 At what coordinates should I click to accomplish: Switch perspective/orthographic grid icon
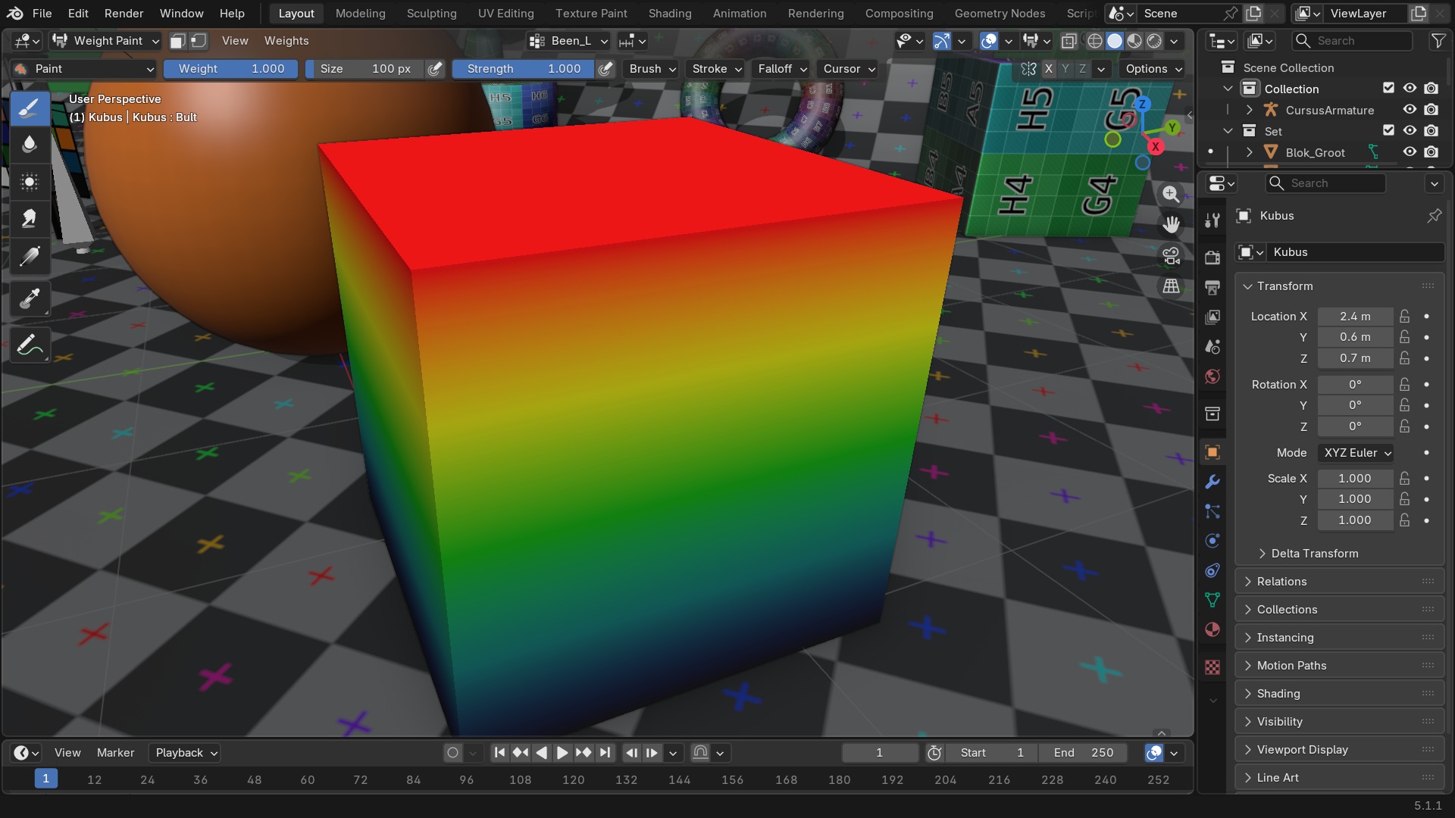(1171, 286)
